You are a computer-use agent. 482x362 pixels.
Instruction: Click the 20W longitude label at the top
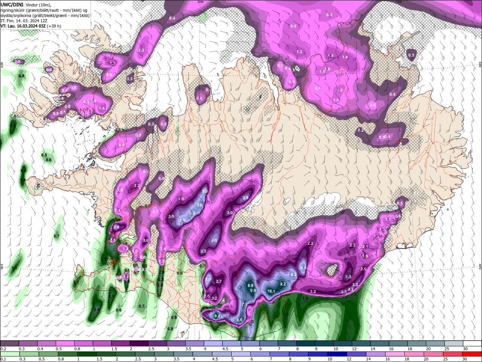click(x=200, y=2)
